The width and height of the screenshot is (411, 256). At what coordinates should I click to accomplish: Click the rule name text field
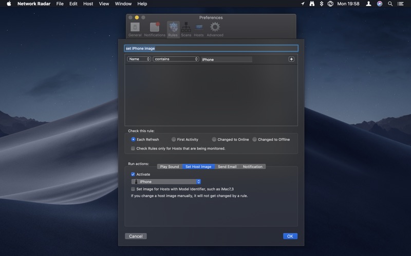click(x=211, y=49)
